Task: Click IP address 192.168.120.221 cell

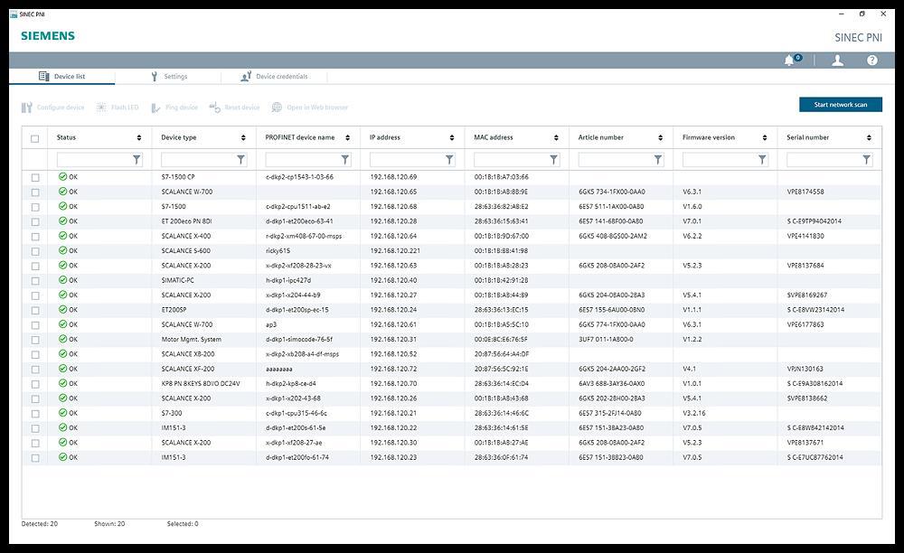Action: [395, 250]
